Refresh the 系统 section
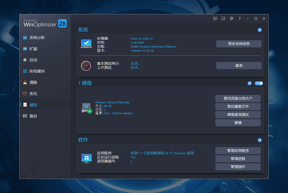The image size is (288, 193). [259, 30]
